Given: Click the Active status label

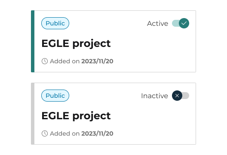Looking at the screenshot, I should pyautogui.click(x=157, y=23).
